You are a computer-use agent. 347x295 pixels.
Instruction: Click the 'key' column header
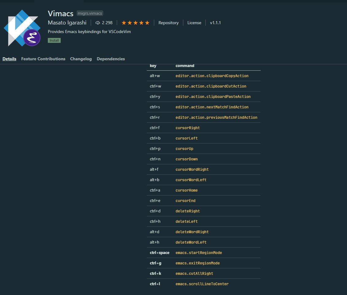(153, 65)
